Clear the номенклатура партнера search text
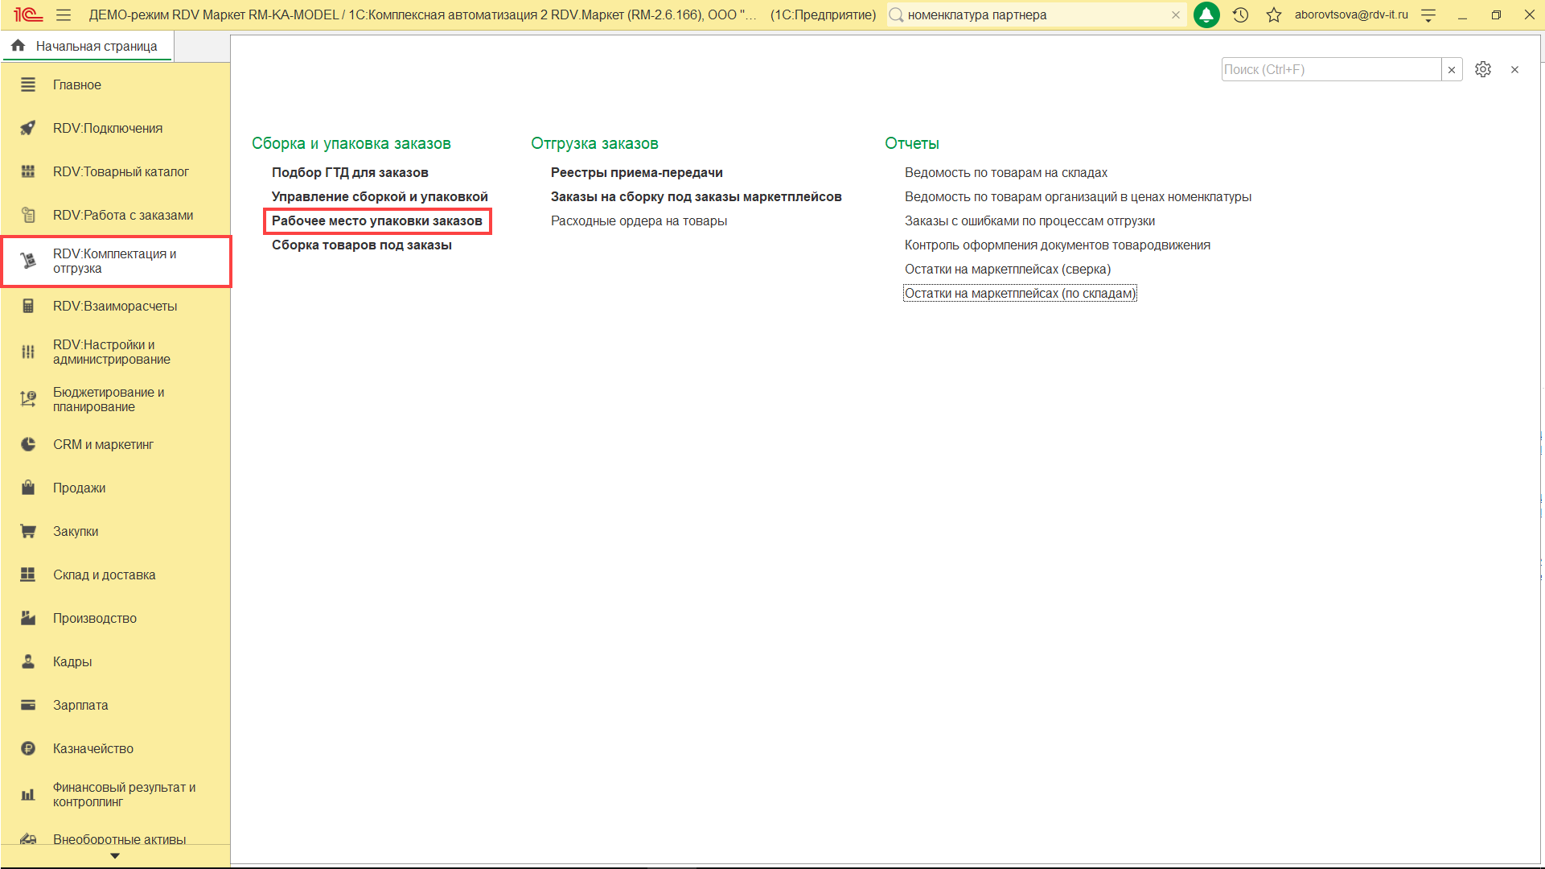Screen dimensions: 1545x869 pos(1176,14)
